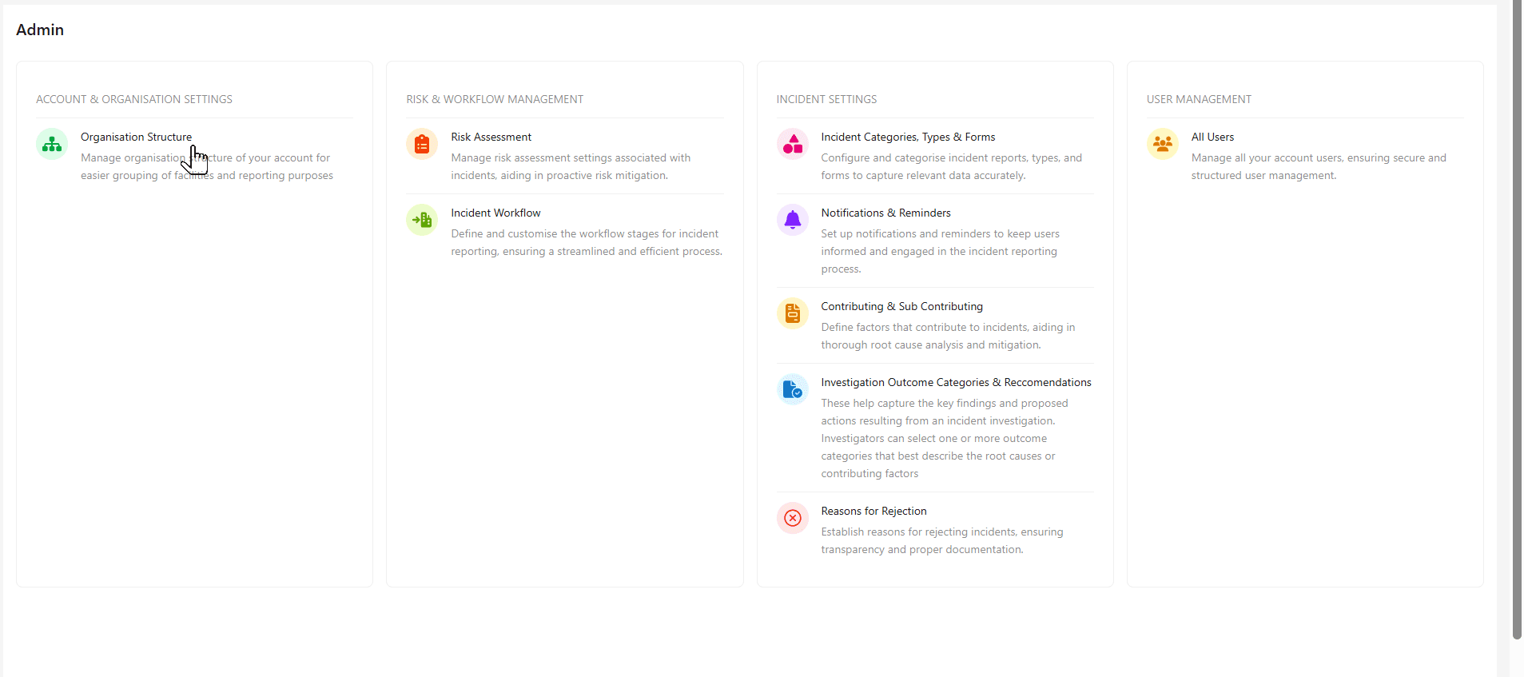This screenshot has height=677, width=1524.
Task: Click the Incident Categories pink icon
Action: point(792,145)
